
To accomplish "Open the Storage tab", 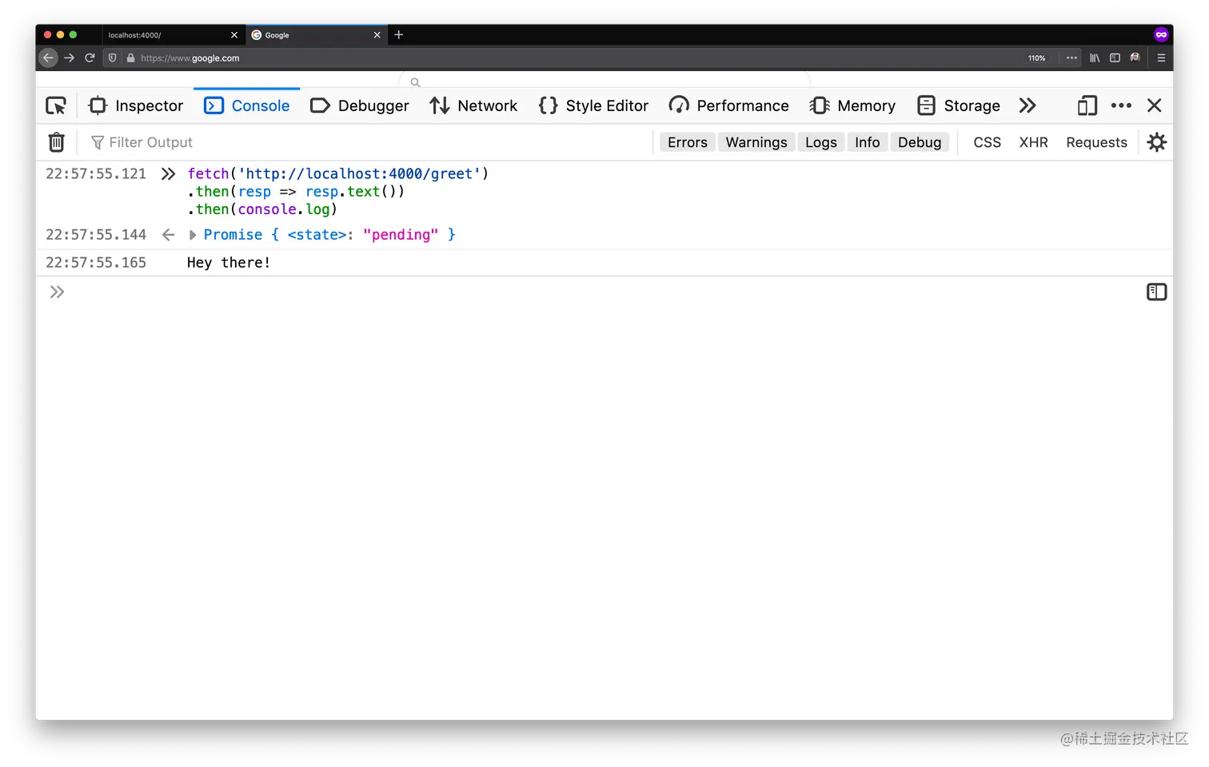I will 959,105.
